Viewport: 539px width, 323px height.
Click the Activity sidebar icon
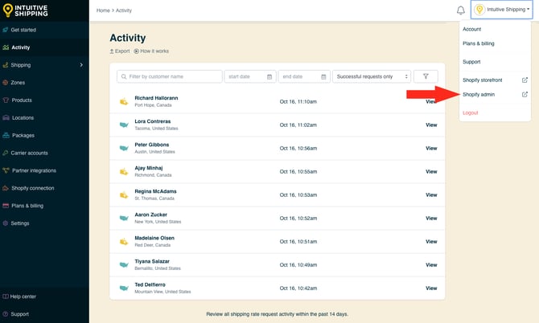coord(6,47)
